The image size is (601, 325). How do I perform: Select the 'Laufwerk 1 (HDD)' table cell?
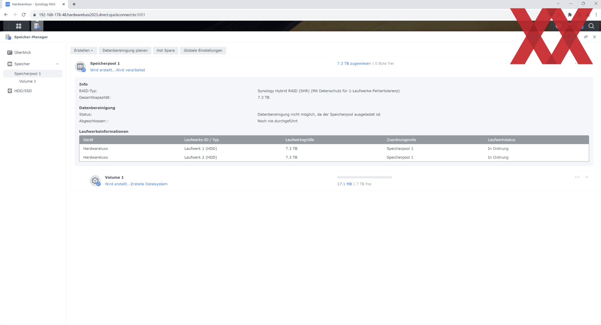(x=201, y=149)
